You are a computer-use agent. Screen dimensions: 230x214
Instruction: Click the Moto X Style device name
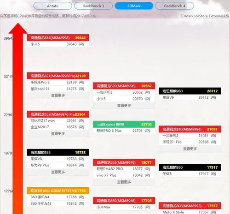point(173,212)
